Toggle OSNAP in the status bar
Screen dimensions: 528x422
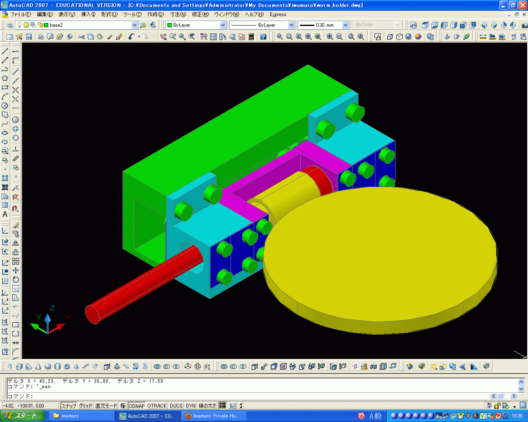(x=136, y=406)
